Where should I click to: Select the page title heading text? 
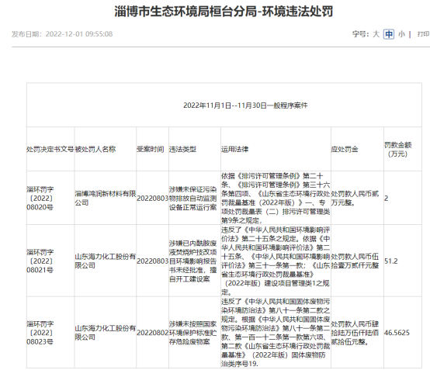coord(224,12)
